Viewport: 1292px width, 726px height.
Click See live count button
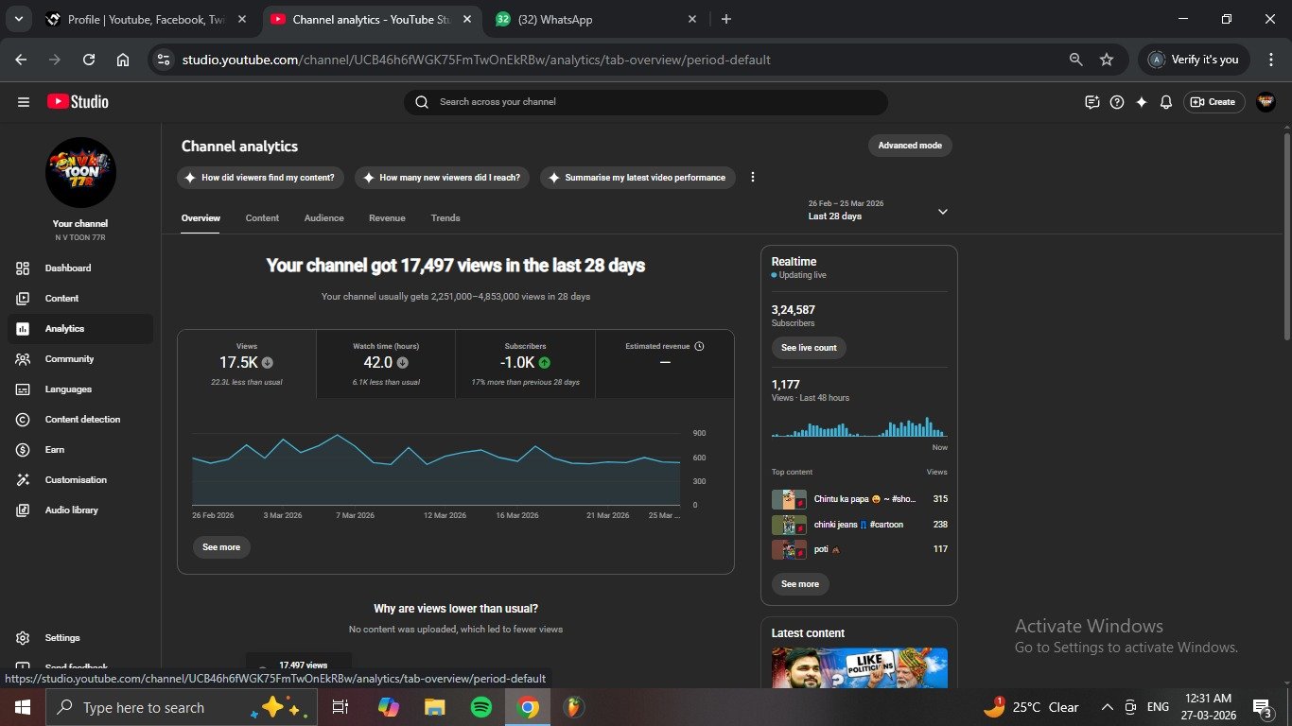pyautogui.click(x=809, y=348)
